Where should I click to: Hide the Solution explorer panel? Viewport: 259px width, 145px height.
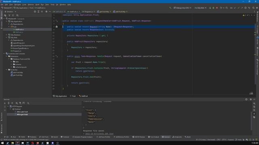tap(50, 12)
